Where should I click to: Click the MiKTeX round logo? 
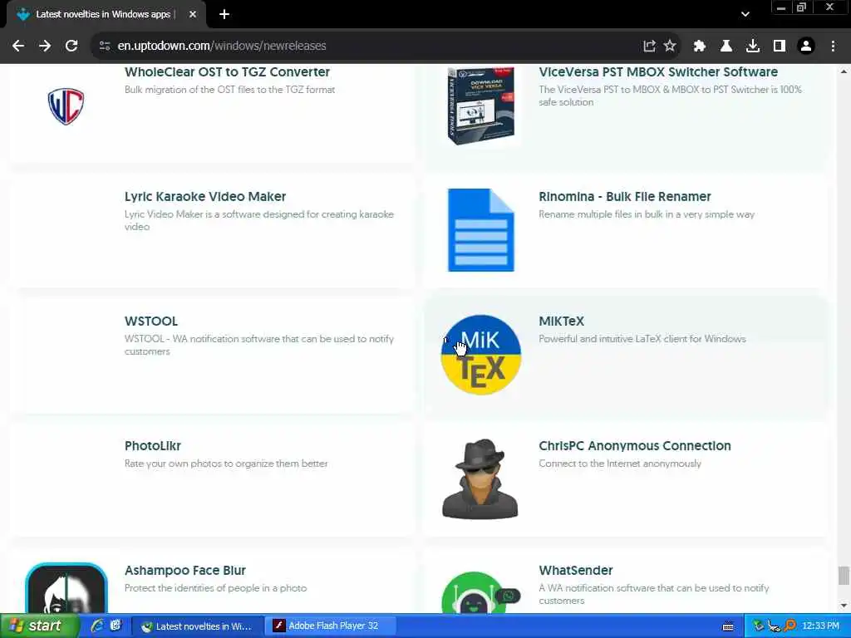(x=481, y=355)
